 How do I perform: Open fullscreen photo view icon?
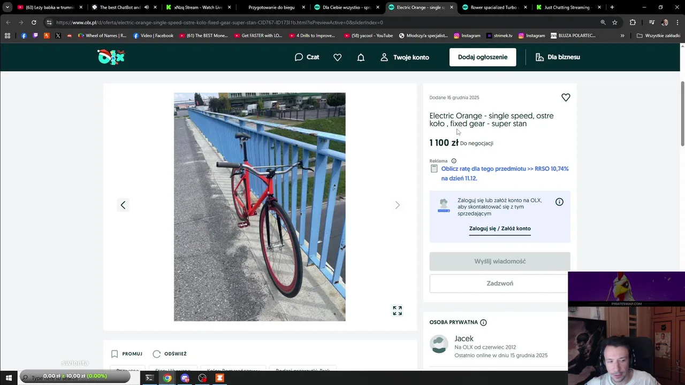coord(397,311)
